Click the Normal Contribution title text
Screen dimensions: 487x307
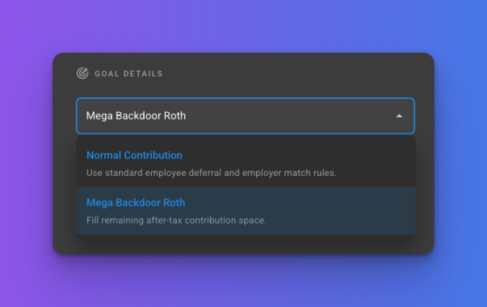coord(134,155)
